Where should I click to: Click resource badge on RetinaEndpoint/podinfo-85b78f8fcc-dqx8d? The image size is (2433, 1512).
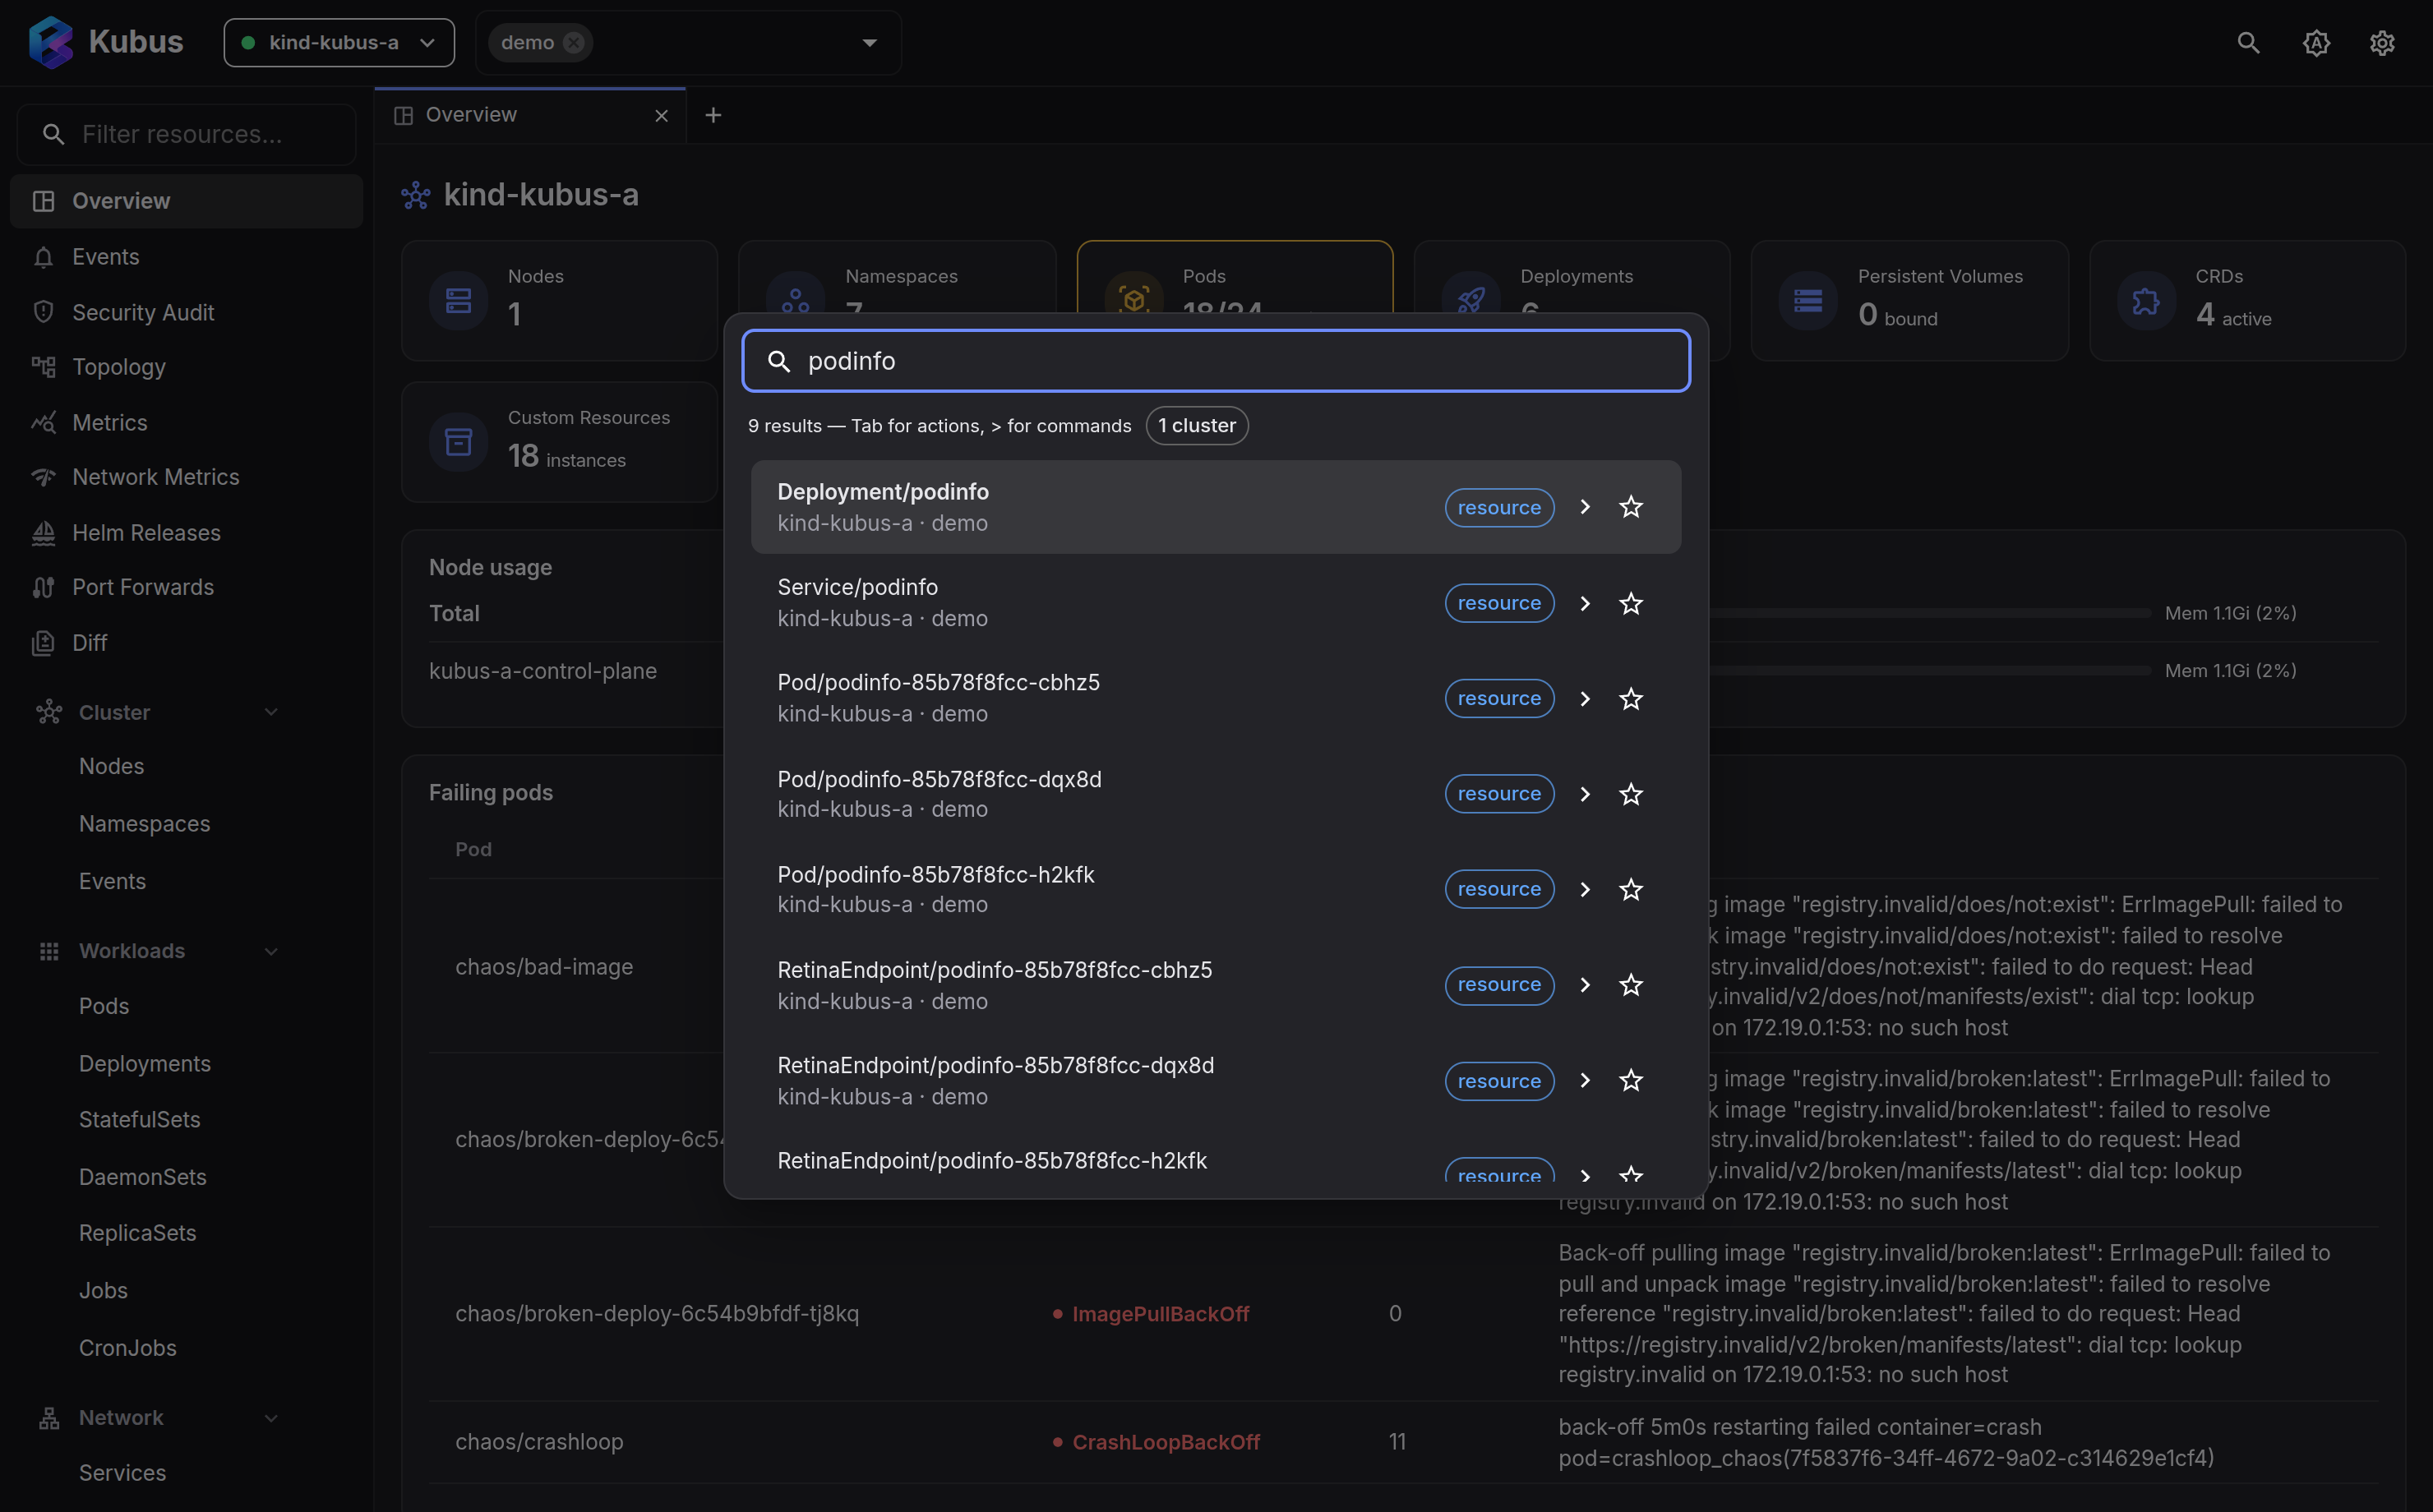1499,1081
